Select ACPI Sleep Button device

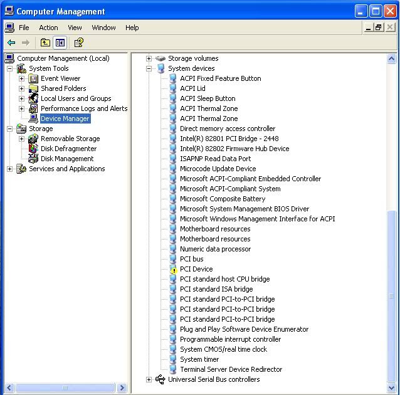[208, 99]
